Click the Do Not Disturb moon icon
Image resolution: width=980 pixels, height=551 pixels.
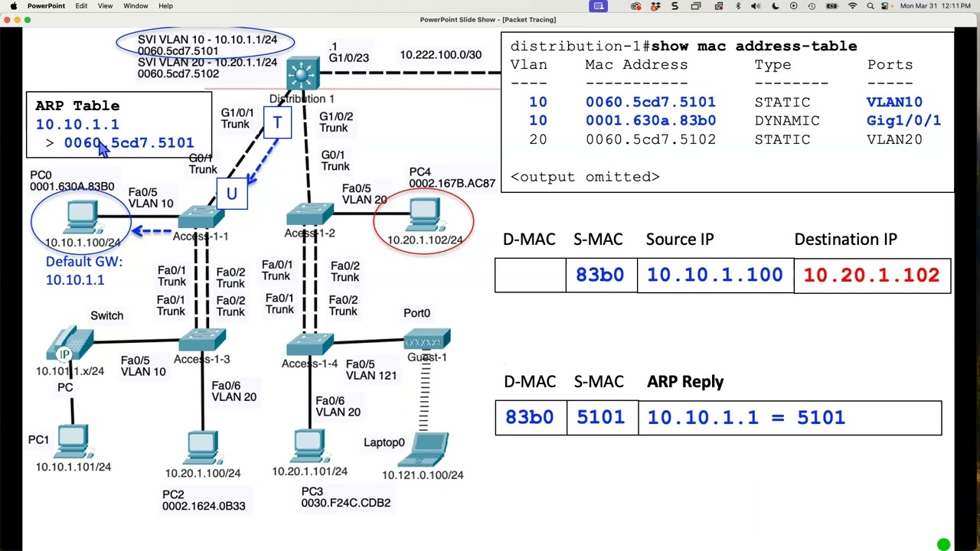click(x=775, y=6)
